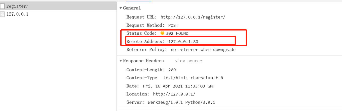Click the 127.0.0.1 document icon
The width and height of the screenshot is (342, 111).
point(2,14)
